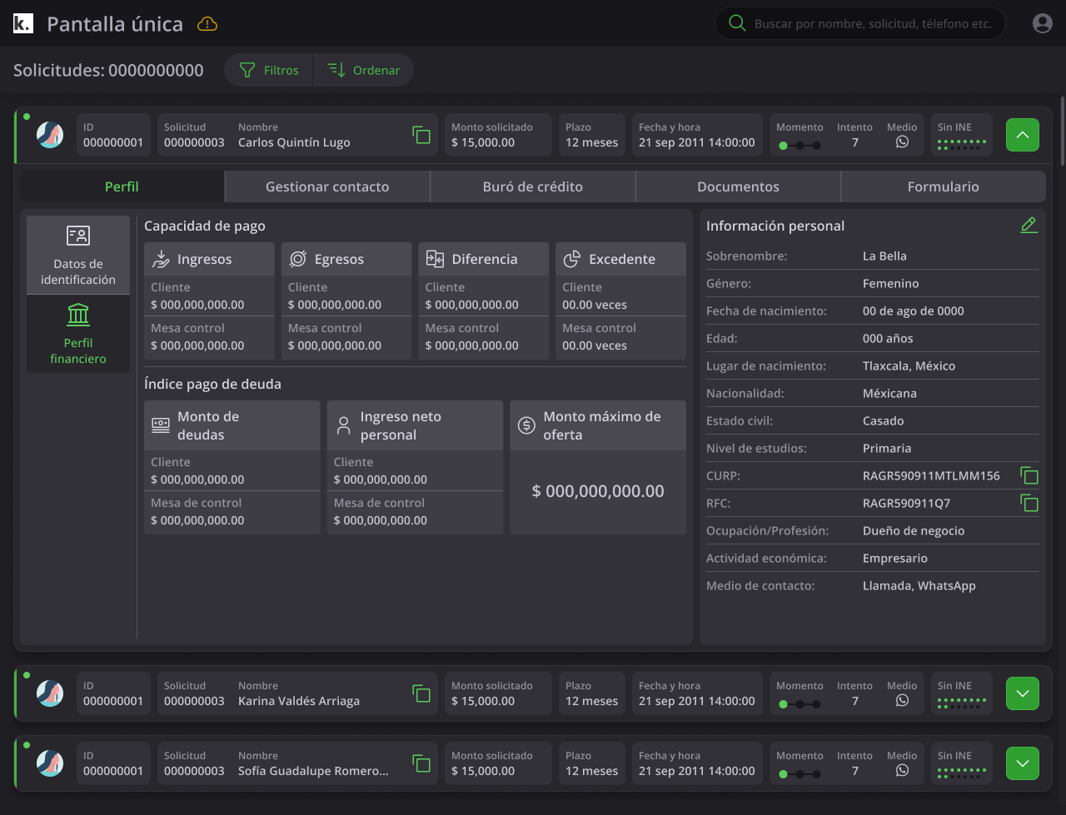
Task: Click the Solicitudes: 0000000000 counter
Action: (108, 70)
